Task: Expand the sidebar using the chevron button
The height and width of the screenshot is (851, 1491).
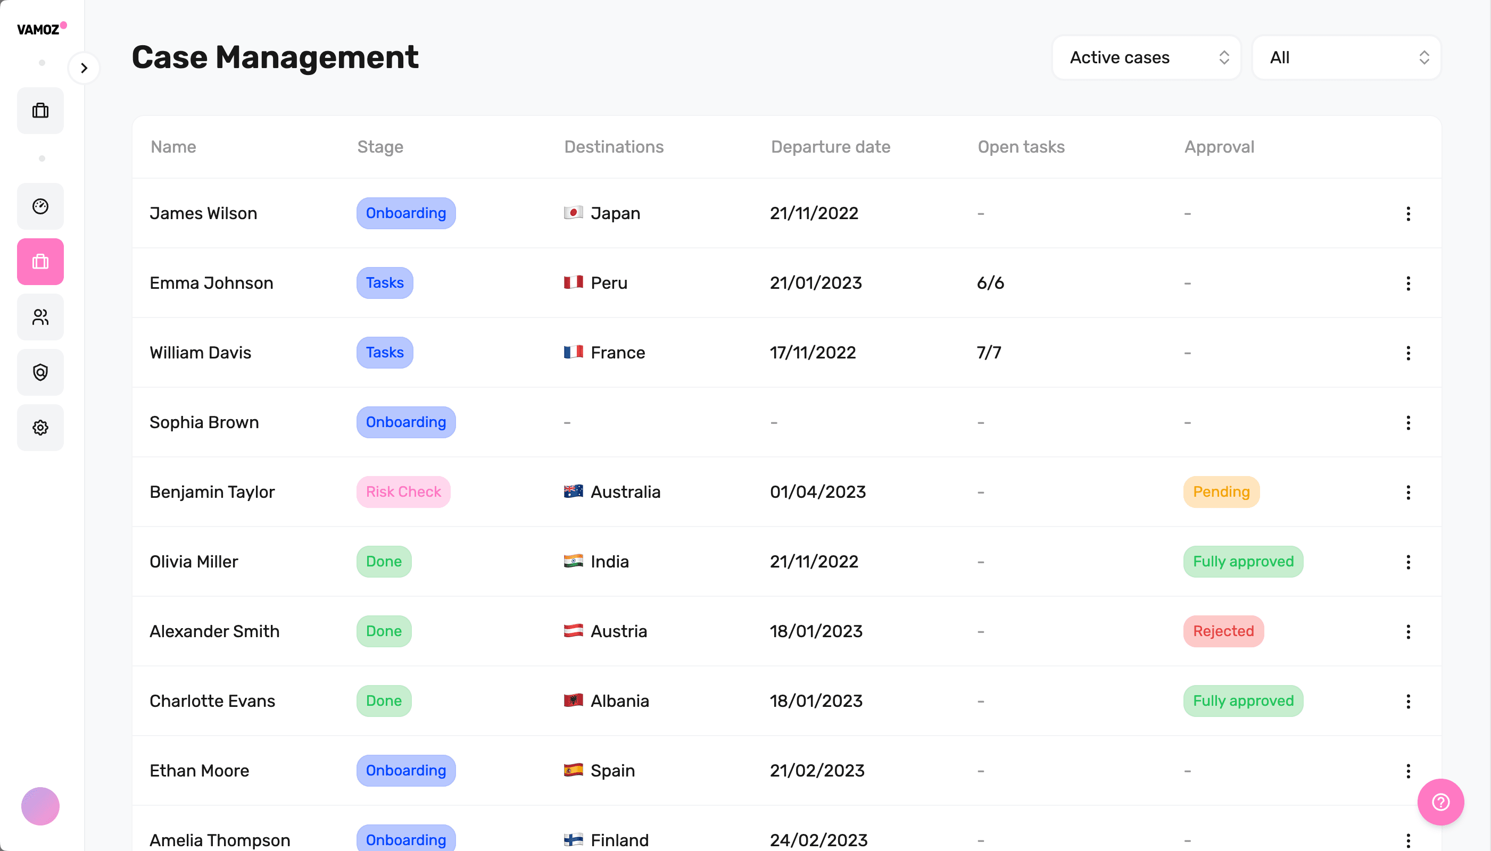Action: [x=84, y=68]
